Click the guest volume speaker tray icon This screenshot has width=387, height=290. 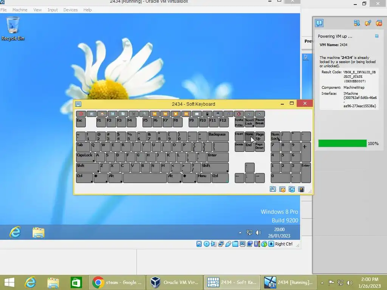click(258, 233)
